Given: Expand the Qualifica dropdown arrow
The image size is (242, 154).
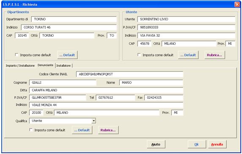Looking at the screenshot, I should [x=93, y=121].
